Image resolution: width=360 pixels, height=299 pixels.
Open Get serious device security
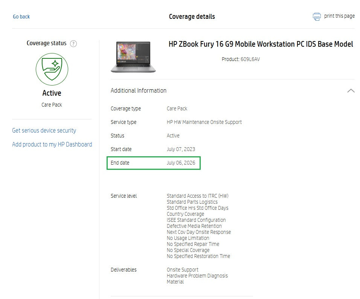click(x=44, y=130)
